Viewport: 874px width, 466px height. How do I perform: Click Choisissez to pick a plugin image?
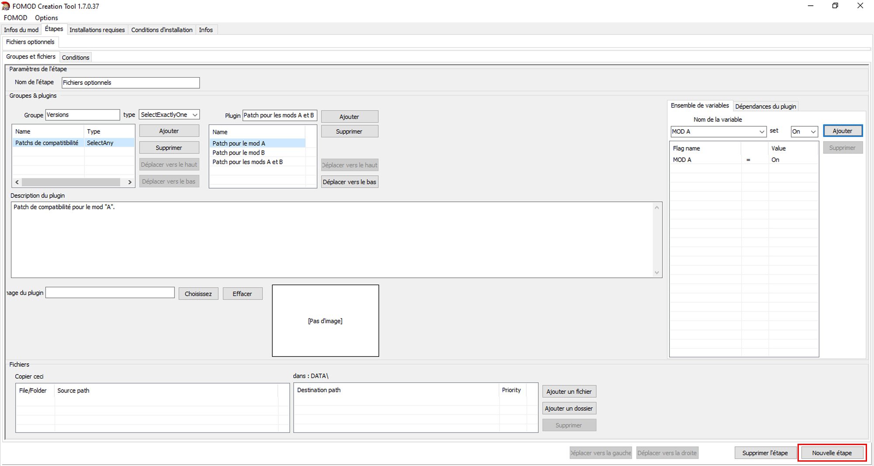(x=198, y=293)
